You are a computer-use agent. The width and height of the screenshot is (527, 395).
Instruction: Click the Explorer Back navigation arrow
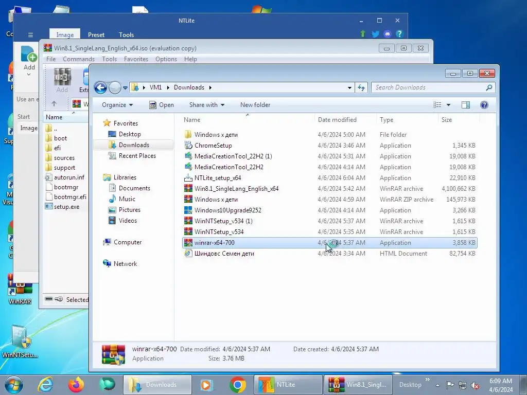coord(100,87)
